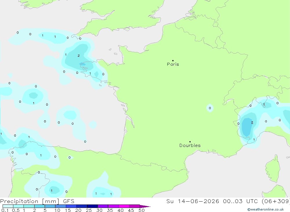Viewport: 290px width, 212px height.
Task: Pick the 10–15 mm legend swatch
Action: [61, 206]
